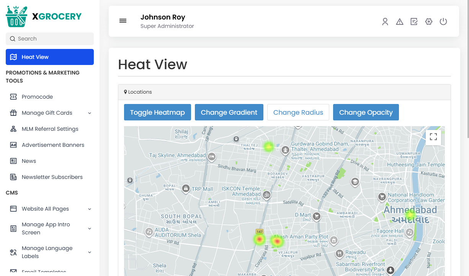Image resolution: width=469 pixels, height=276 pixels.
Task: Open the user profile icon
Action: [385, 22]
